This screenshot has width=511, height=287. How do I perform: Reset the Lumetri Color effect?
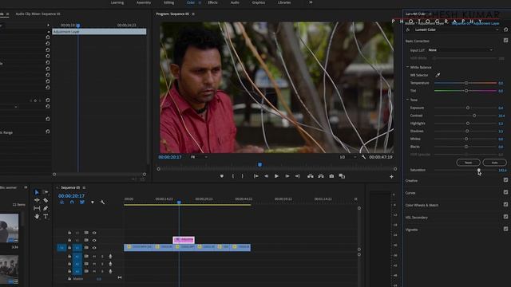[505, 29]
